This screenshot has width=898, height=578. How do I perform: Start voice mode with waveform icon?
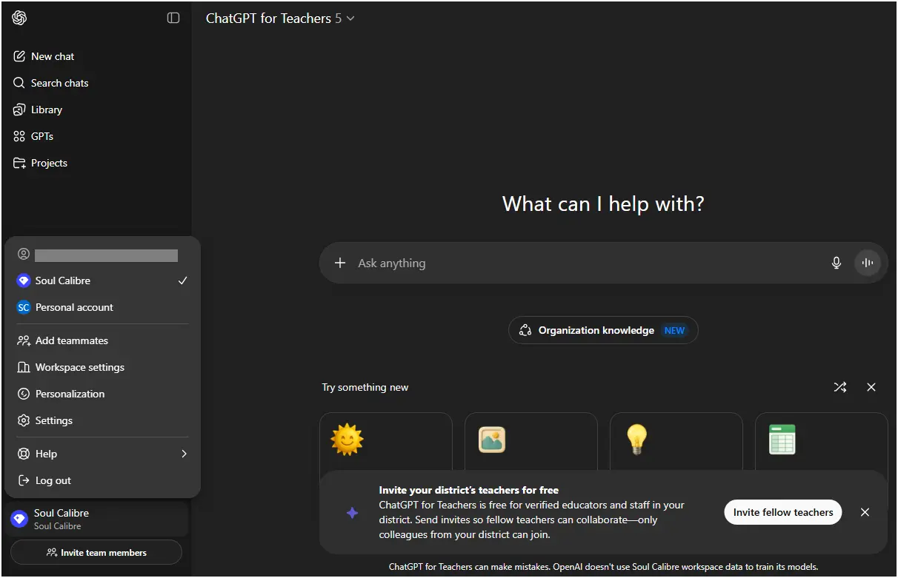[868, 263]
